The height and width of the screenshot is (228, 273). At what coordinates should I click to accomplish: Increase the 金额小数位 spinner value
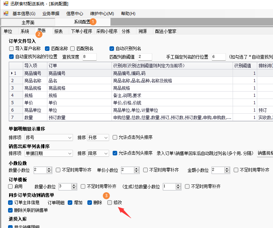click(227, 168)
